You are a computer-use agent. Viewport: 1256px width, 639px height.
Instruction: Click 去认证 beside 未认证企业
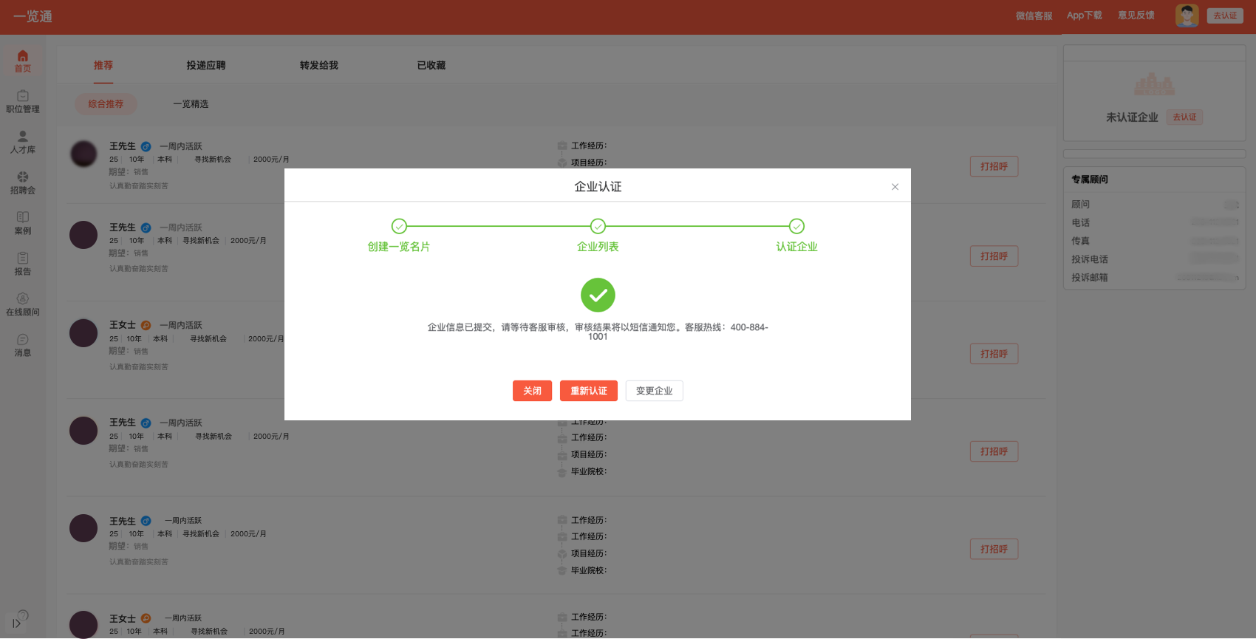(1184, 117)
